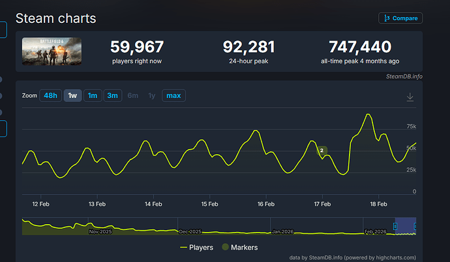Viewport: 450px width, 262px height.
Task: Click the highlighted navigator selection area
Action: click(x=406, y=226)
